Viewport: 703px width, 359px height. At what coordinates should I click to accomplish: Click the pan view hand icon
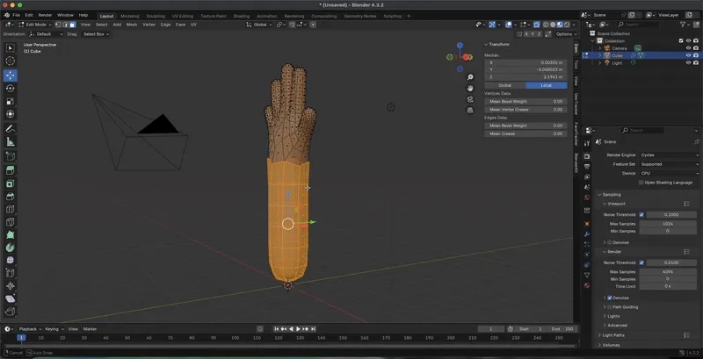click(x=470, y=88)
